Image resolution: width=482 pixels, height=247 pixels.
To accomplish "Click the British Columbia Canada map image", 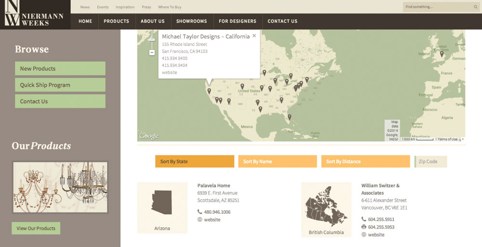I will 326,206.
